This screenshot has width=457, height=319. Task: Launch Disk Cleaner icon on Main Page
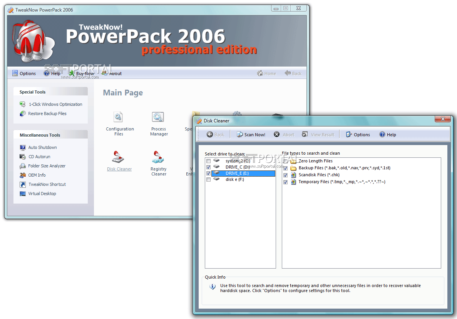[x=118, y=157]
